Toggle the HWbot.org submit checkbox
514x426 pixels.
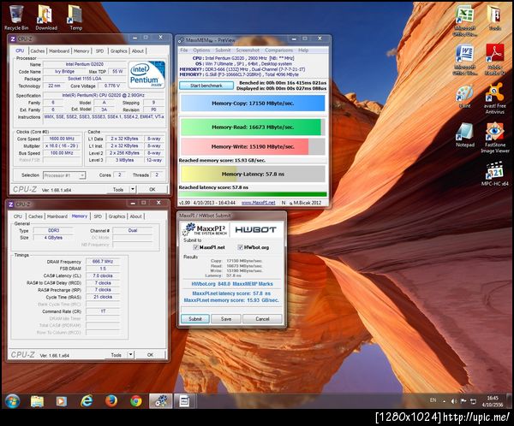pyautogui.click(x=240, y=247)
